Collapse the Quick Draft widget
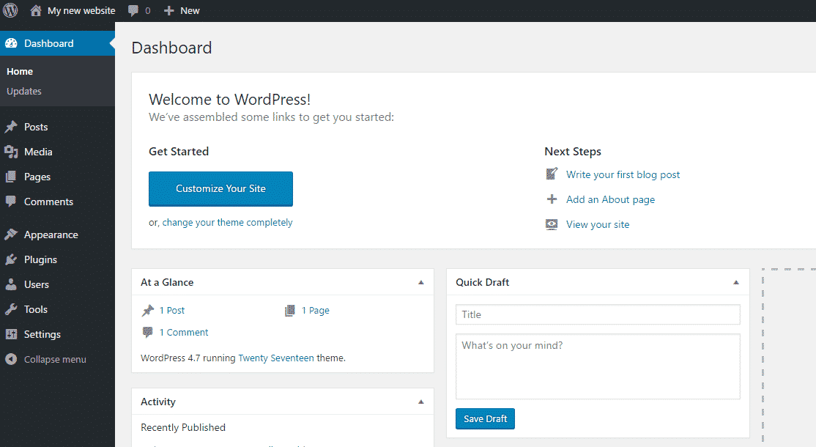 (736, 283)
